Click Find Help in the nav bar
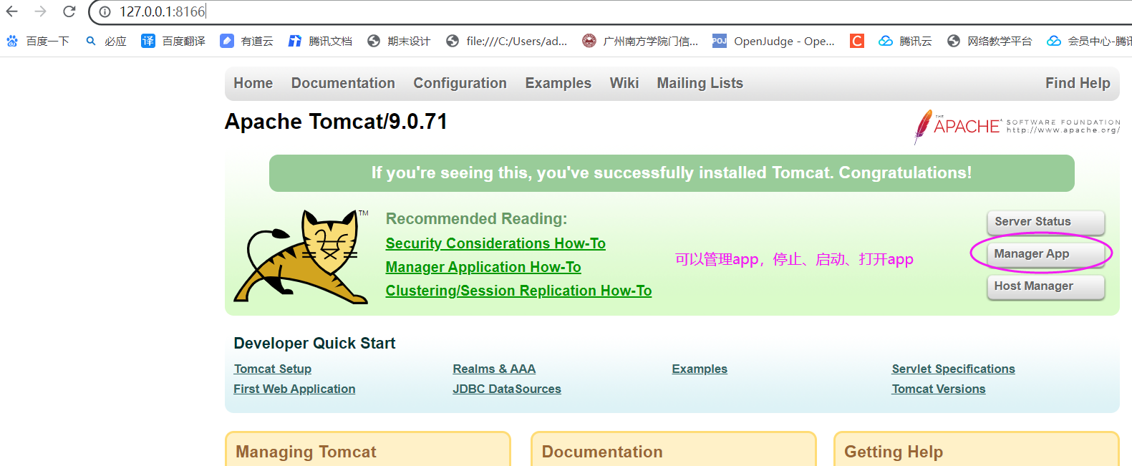 click(1078, 83)
